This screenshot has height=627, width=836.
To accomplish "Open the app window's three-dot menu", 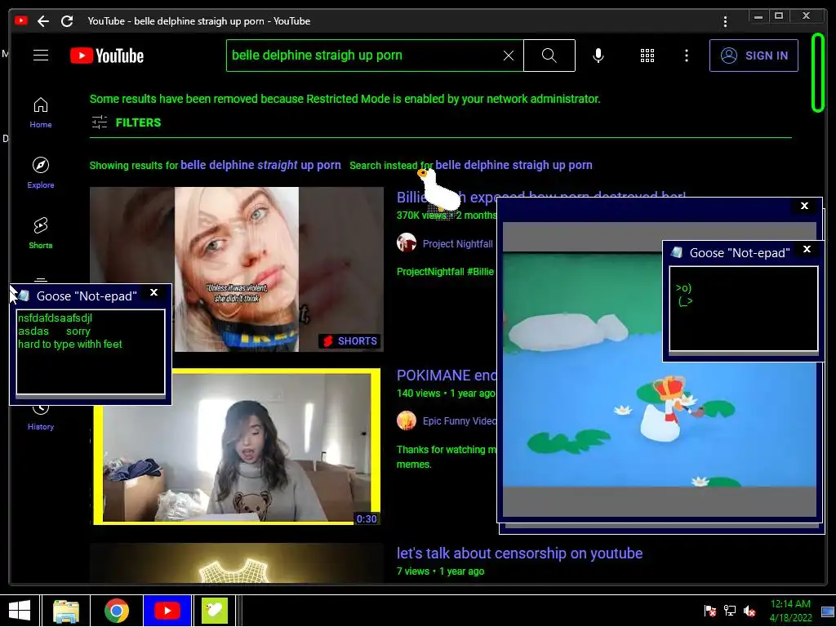I will click(x=725, y=21).
